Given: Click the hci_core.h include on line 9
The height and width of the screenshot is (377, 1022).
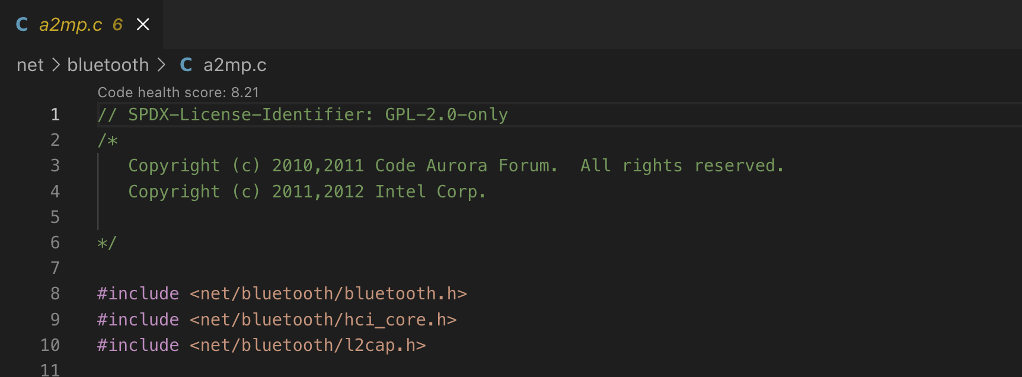Looking at the screenshot, I should pos(323,320).
